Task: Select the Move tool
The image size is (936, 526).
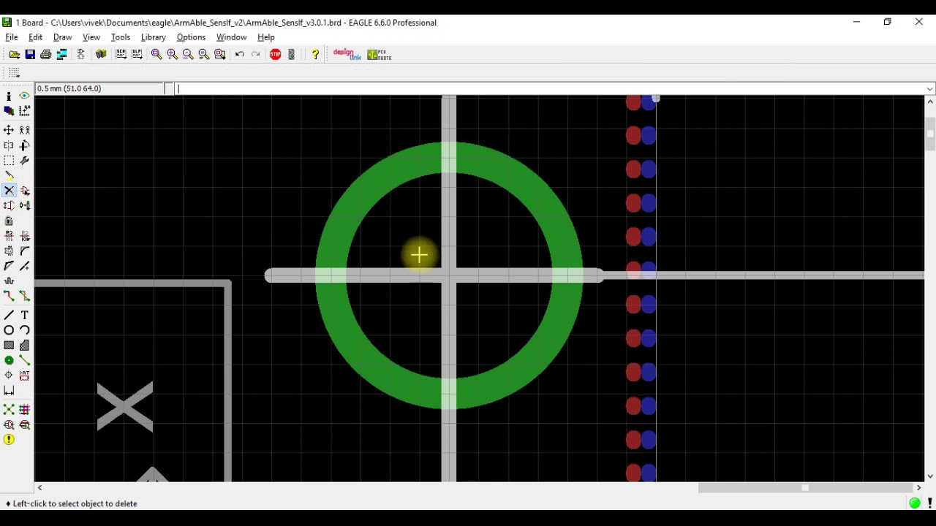Action: coord(9,130)
